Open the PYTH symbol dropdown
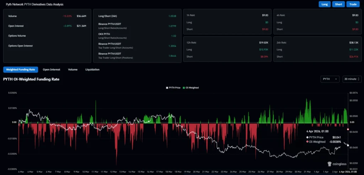 tap(330, 79)
